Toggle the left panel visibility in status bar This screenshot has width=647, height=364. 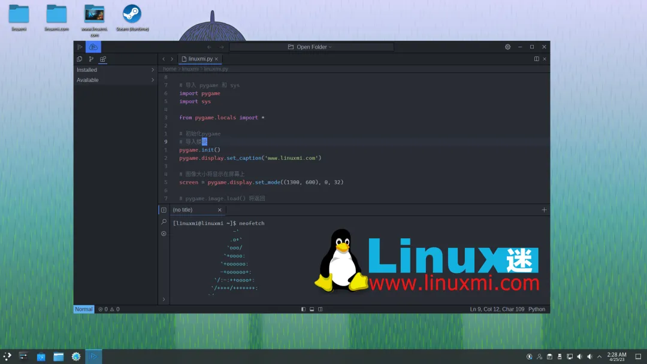tap(303, 309)
